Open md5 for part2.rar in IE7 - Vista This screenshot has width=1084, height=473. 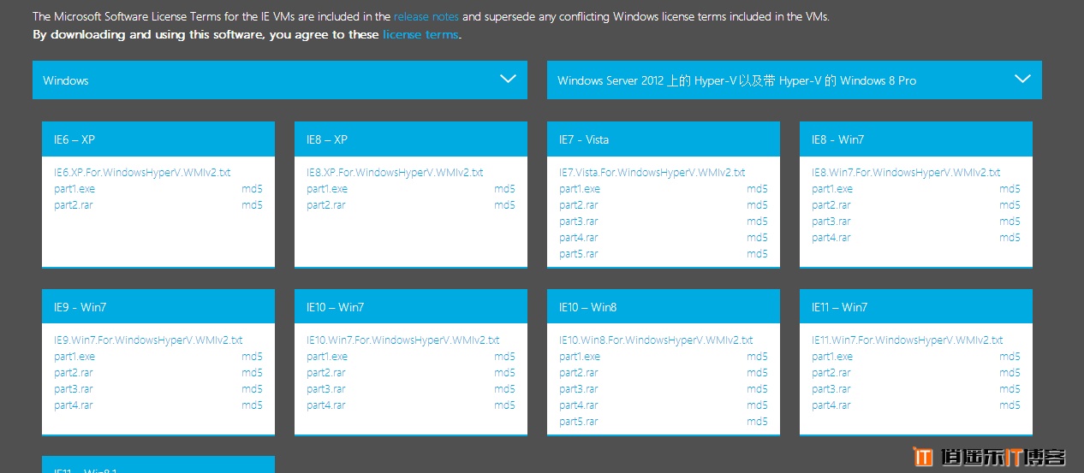tap(758, 205)
